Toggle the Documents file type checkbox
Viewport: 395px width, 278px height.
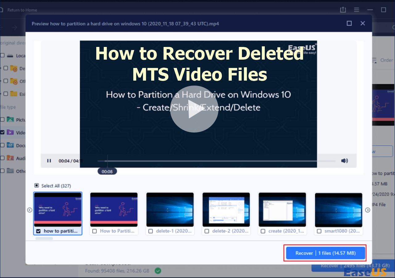coord(2,145)
